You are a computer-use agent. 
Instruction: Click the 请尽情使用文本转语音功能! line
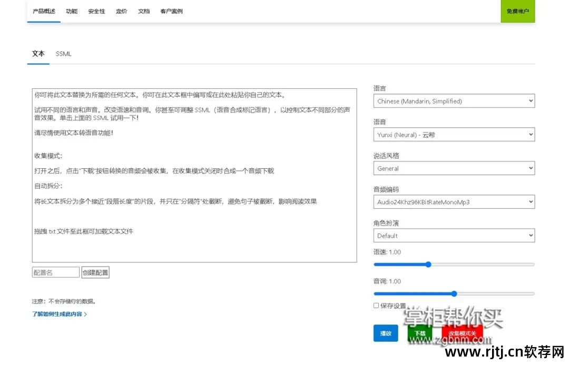[x=74, y=133]
